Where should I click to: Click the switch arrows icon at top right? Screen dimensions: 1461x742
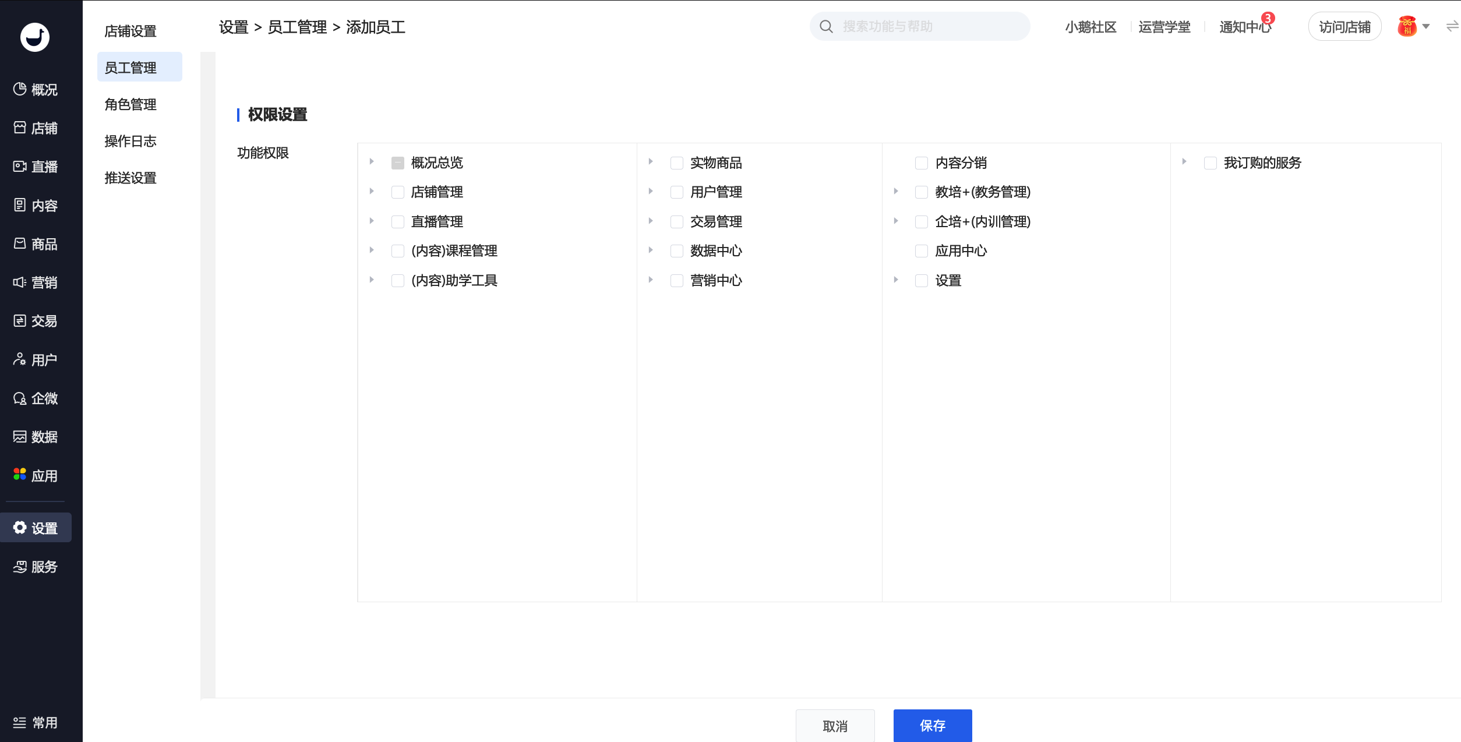pos(1452,26)
